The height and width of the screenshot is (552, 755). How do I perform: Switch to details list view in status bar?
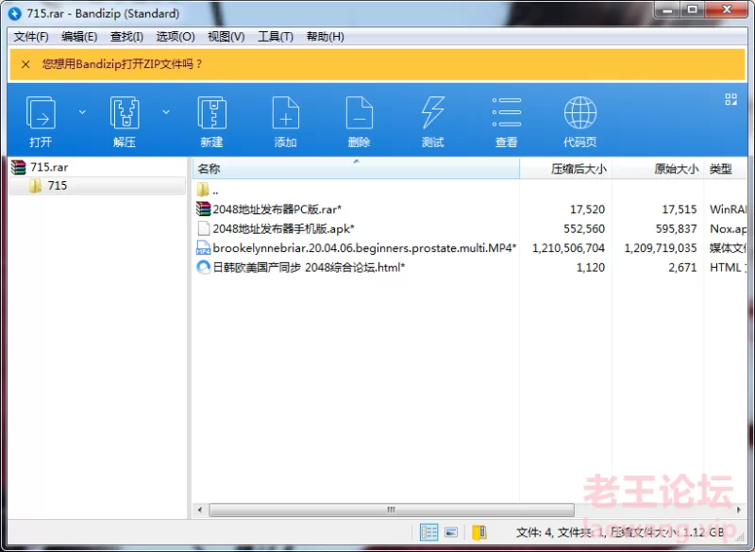pos(428,532)
